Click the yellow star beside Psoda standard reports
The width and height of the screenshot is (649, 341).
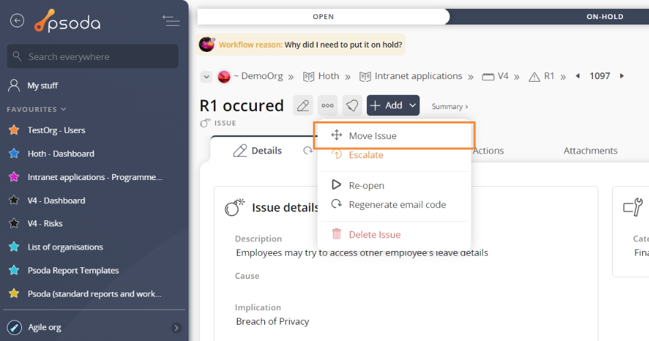click(14, 293)
